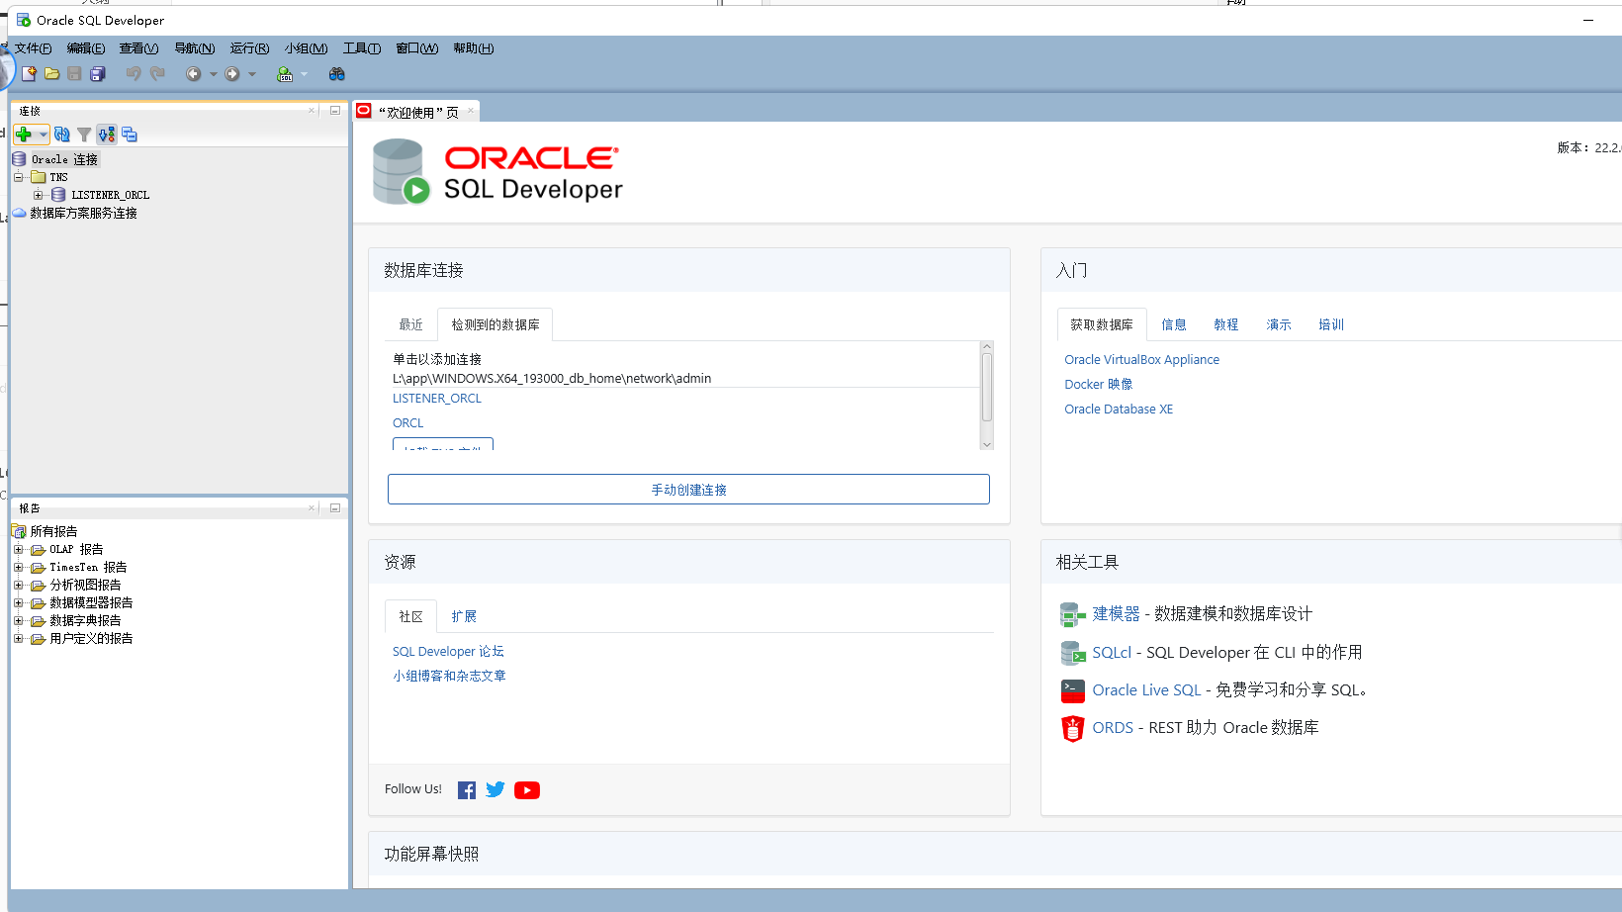Select 数据库方案服务连接 cloud item
Viewport: 1622px width, 912px height.
click(83, 213)
